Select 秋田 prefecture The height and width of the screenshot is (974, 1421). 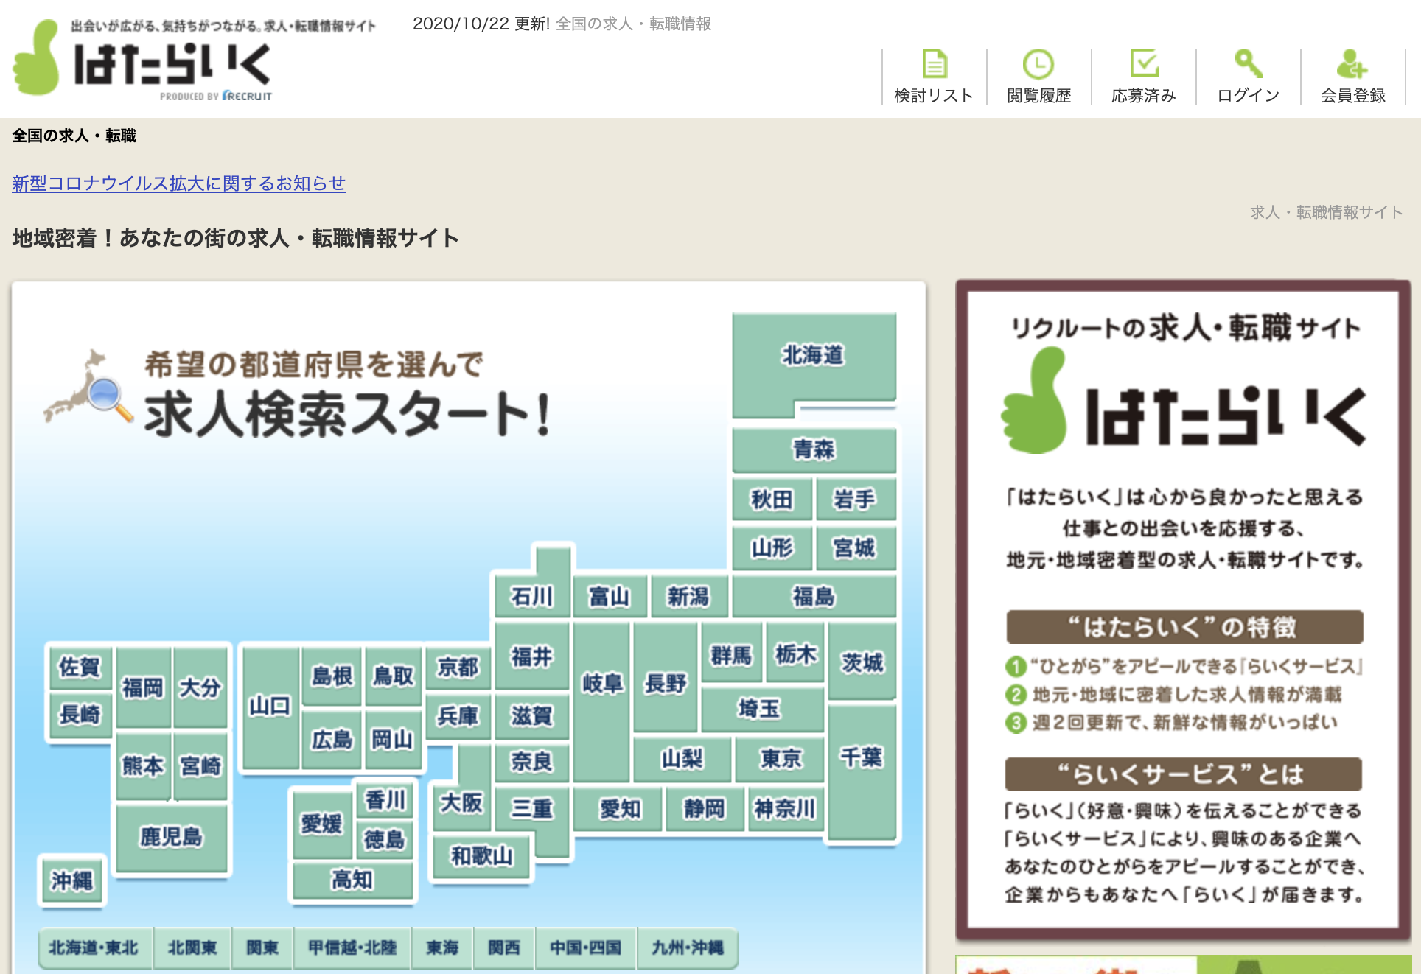click(x=772, y=499)
